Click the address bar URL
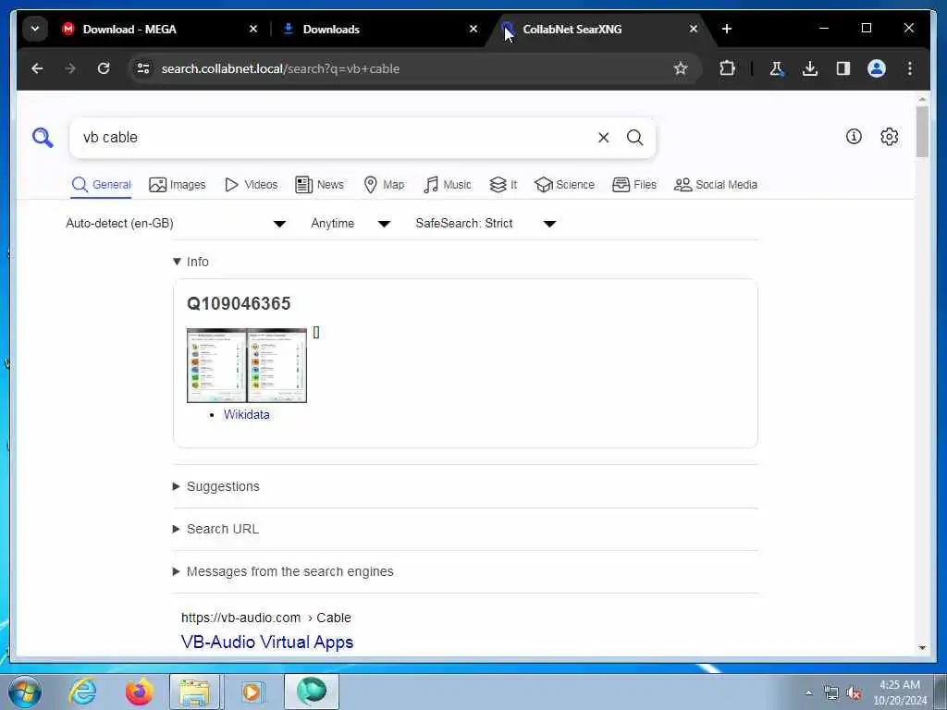The height and width of the screenshot is (710, 947). [x=280, y=68]
